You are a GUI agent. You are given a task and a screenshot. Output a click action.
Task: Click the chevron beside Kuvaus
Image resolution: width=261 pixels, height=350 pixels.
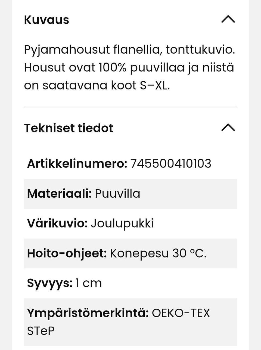(x=228, y=19)
